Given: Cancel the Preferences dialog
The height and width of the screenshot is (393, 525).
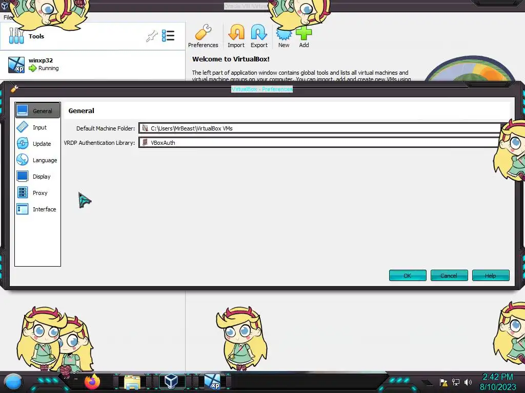Looking at the screenshot, I should tap(449, 276).
